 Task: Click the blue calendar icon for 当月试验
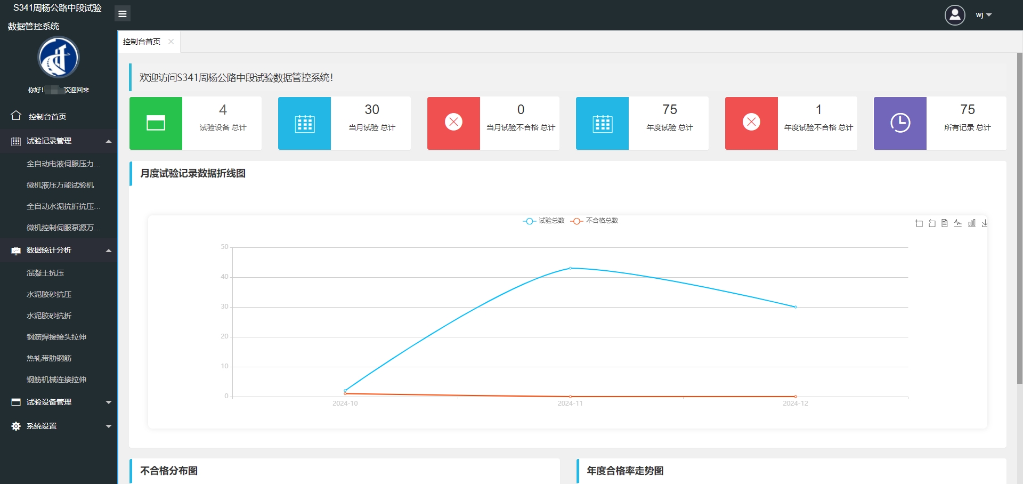tap(305, 123)
